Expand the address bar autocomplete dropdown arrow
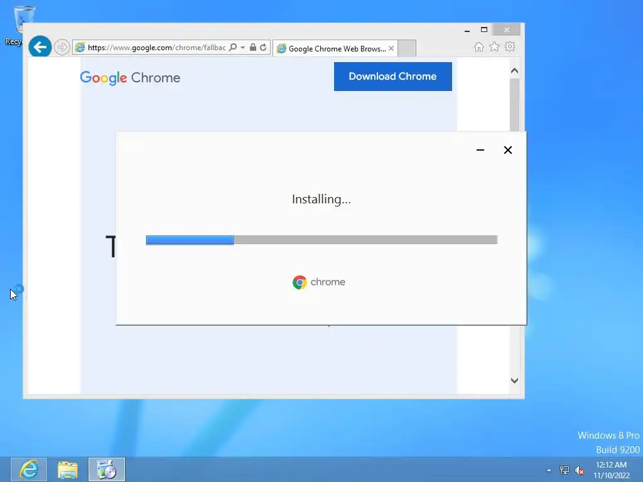Screen dimensions: 643x482 click(243, 48)
